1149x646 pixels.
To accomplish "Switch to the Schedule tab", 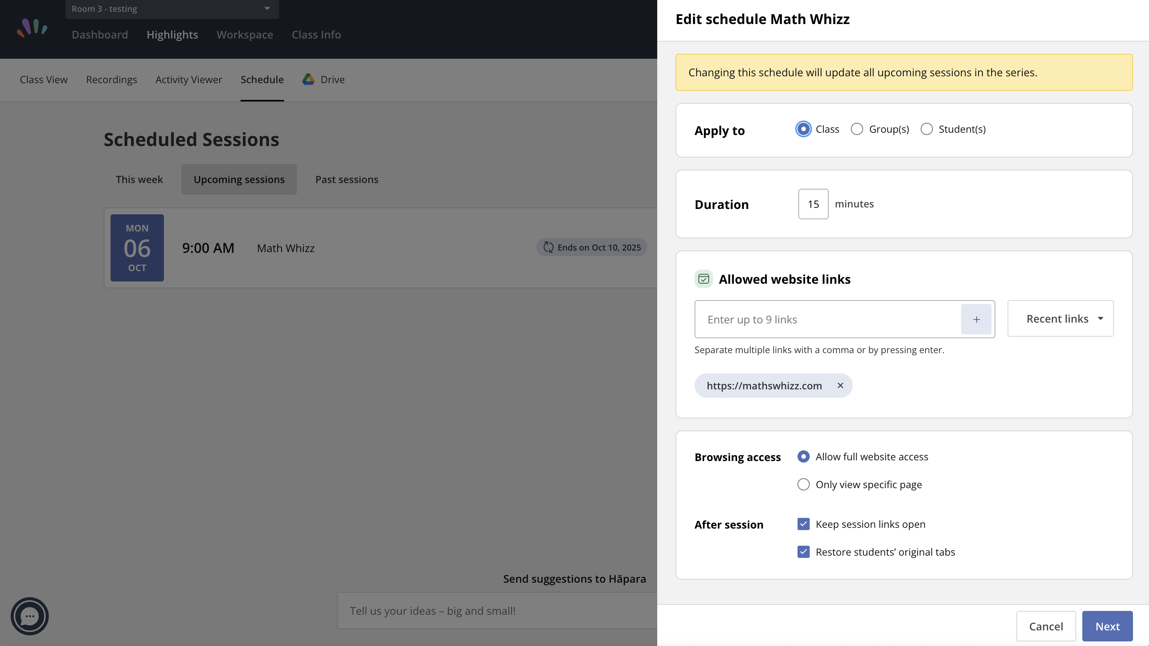I will coord(262,79).
